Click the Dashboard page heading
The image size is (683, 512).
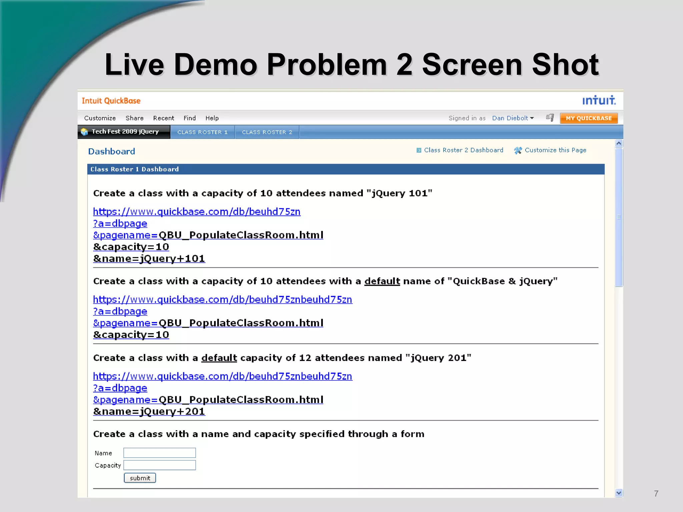pos(111,151)
